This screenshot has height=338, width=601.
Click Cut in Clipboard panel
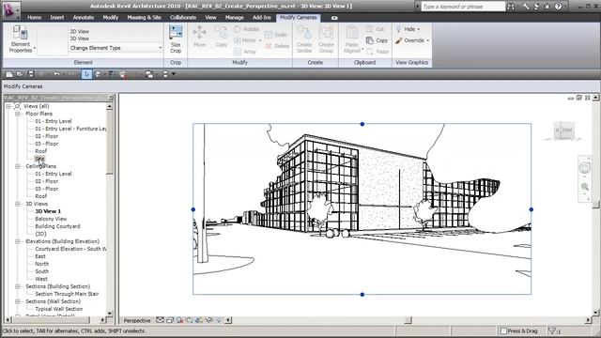pyautogui.click(x=375, y=29)
